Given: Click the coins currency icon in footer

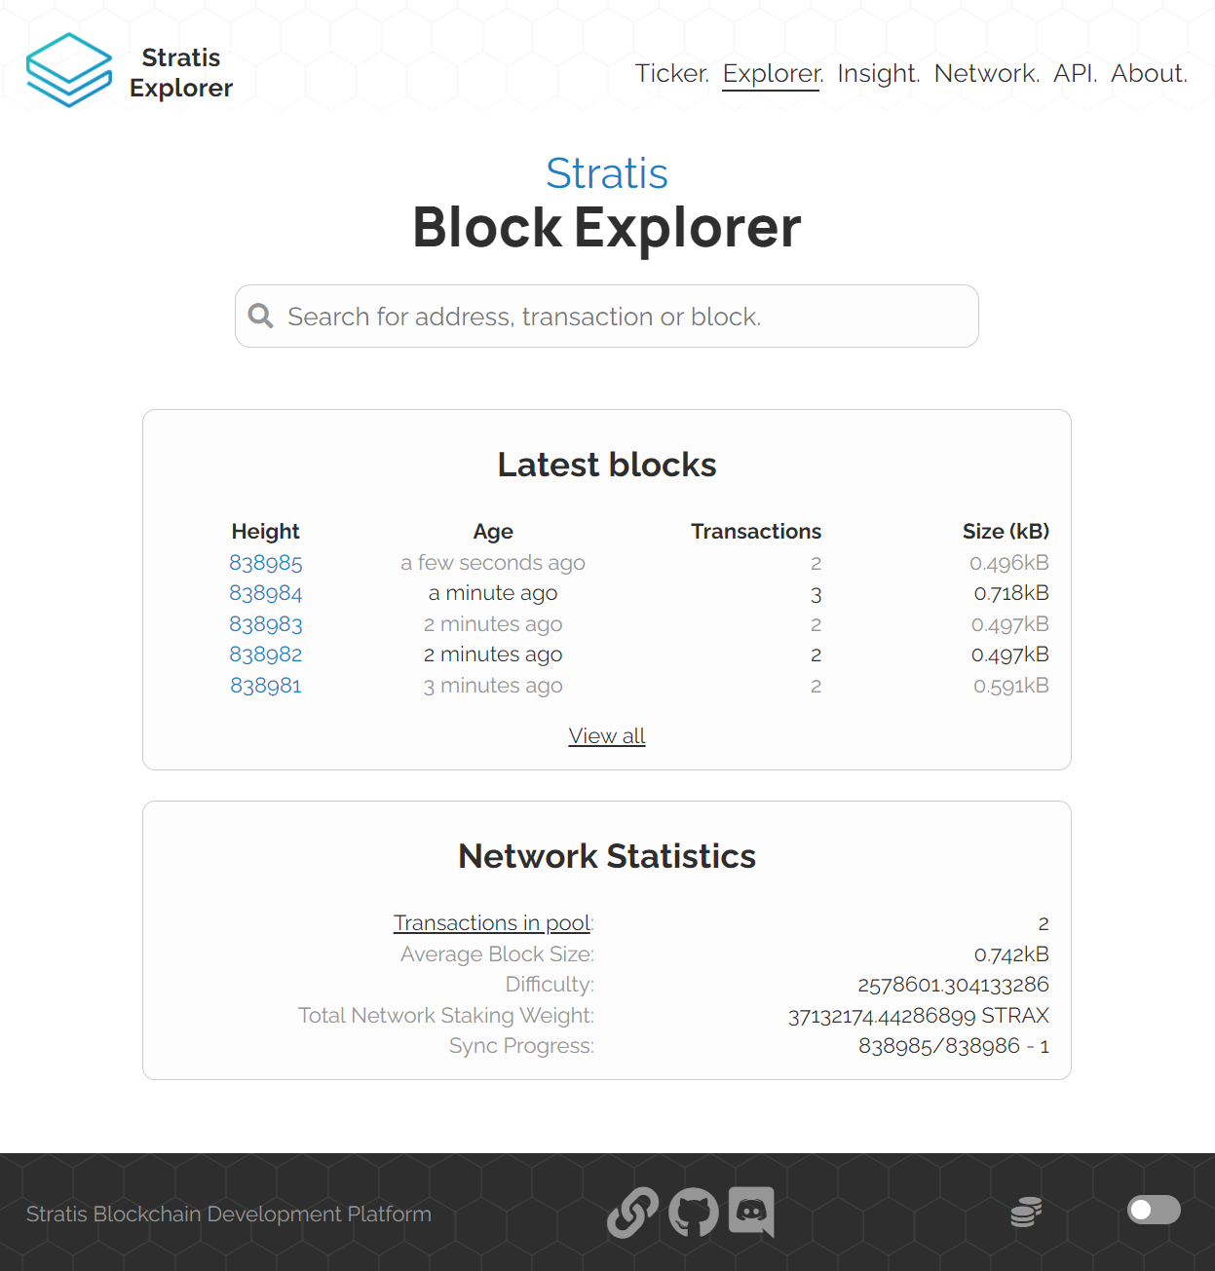Looking at the screenshot, I should pyautogui.click(x=1026, y=1212).
